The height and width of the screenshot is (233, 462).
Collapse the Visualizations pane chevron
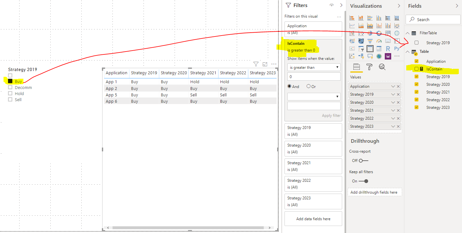399,6
